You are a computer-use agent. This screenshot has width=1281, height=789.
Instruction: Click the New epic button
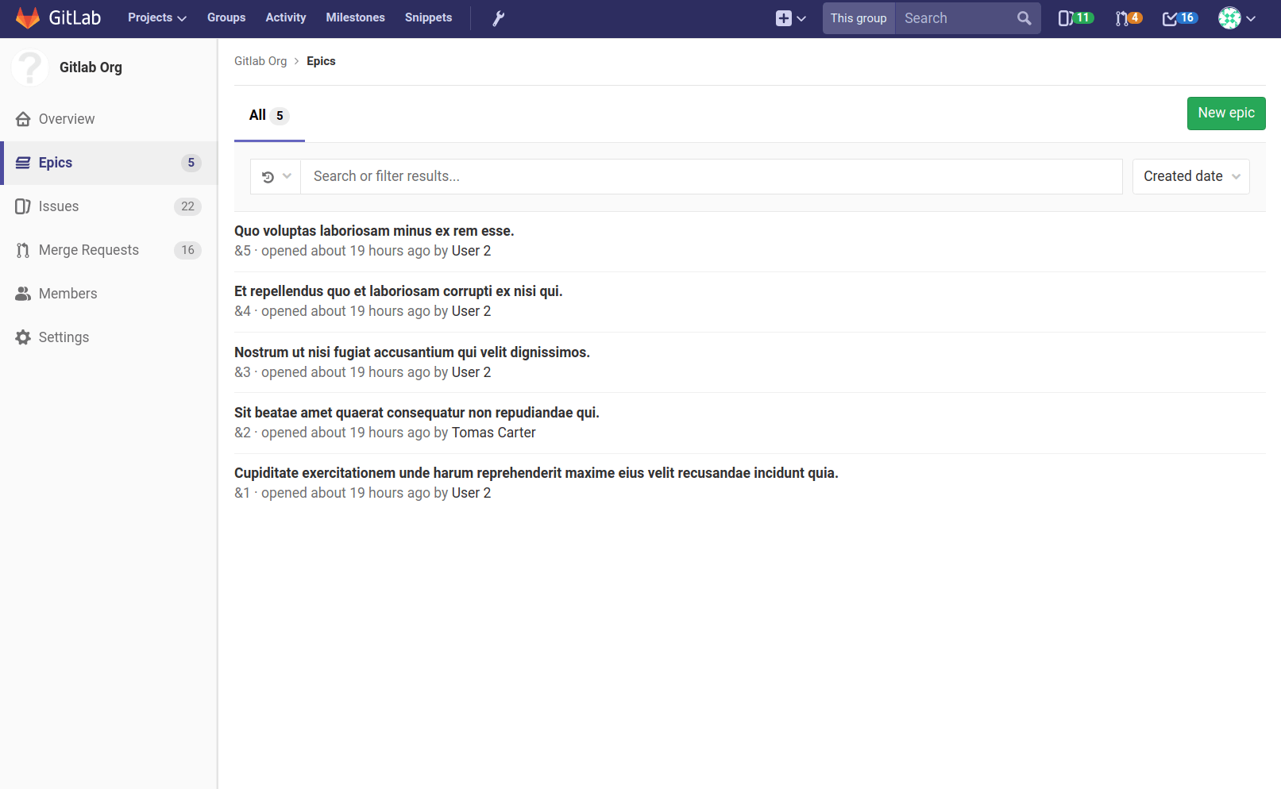[x=1225, y=114]
